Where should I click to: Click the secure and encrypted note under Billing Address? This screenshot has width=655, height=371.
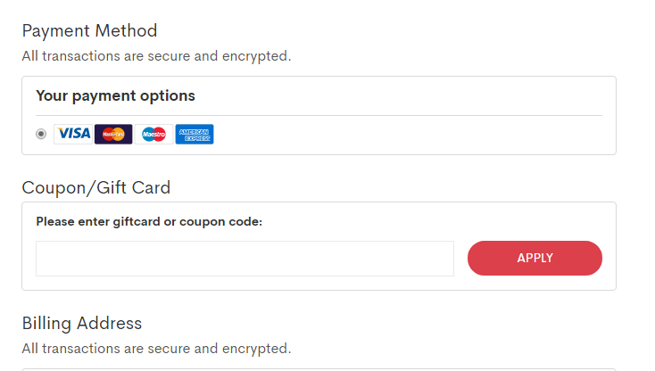click(156, 349)
